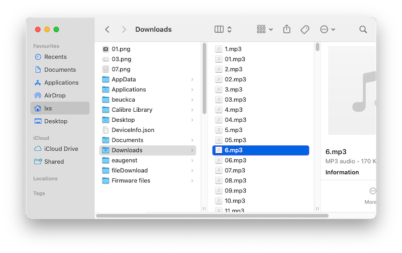Image resolution: width=402 pixels, height=253 pixels.
Task: Open the Share icon in toolbar
Action: [286, 30]
